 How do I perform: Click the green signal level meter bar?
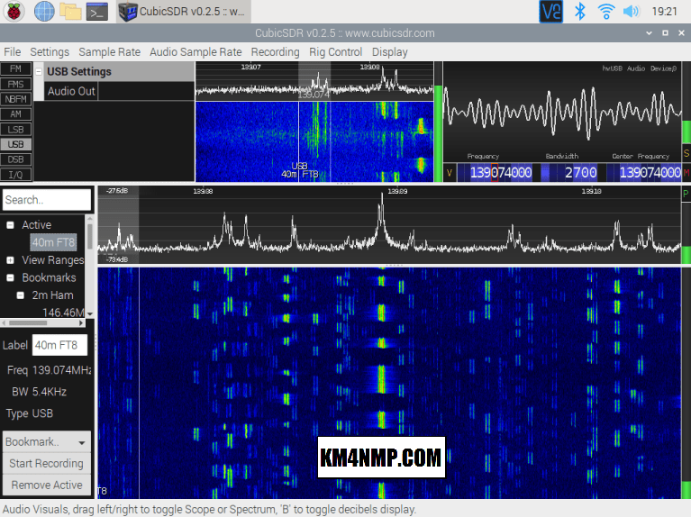[438, 133]
